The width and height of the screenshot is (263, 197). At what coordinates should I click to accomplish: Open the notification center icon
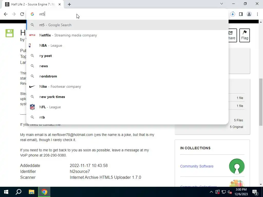click(x=255, y=192)
